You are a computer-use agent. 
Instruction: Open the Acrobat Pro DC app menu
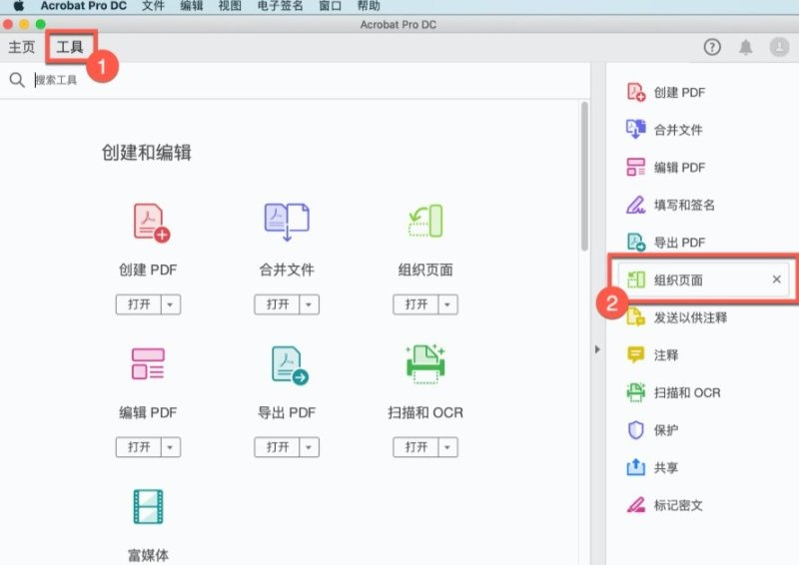[x=84, y=6]
